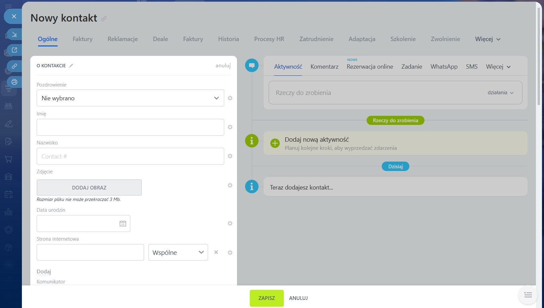
Task: Open gear settings for Imię field
Action: [x=230, y=127]
